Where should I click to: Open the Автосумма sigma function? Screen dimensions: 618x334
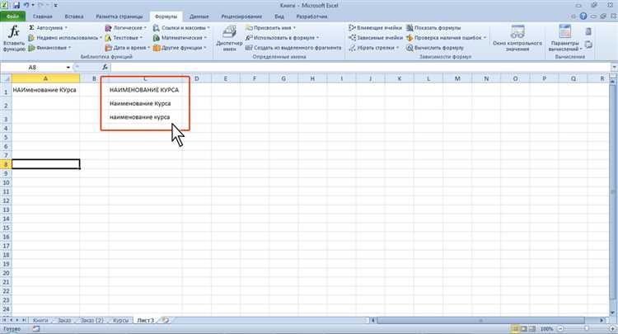[48, 28]
